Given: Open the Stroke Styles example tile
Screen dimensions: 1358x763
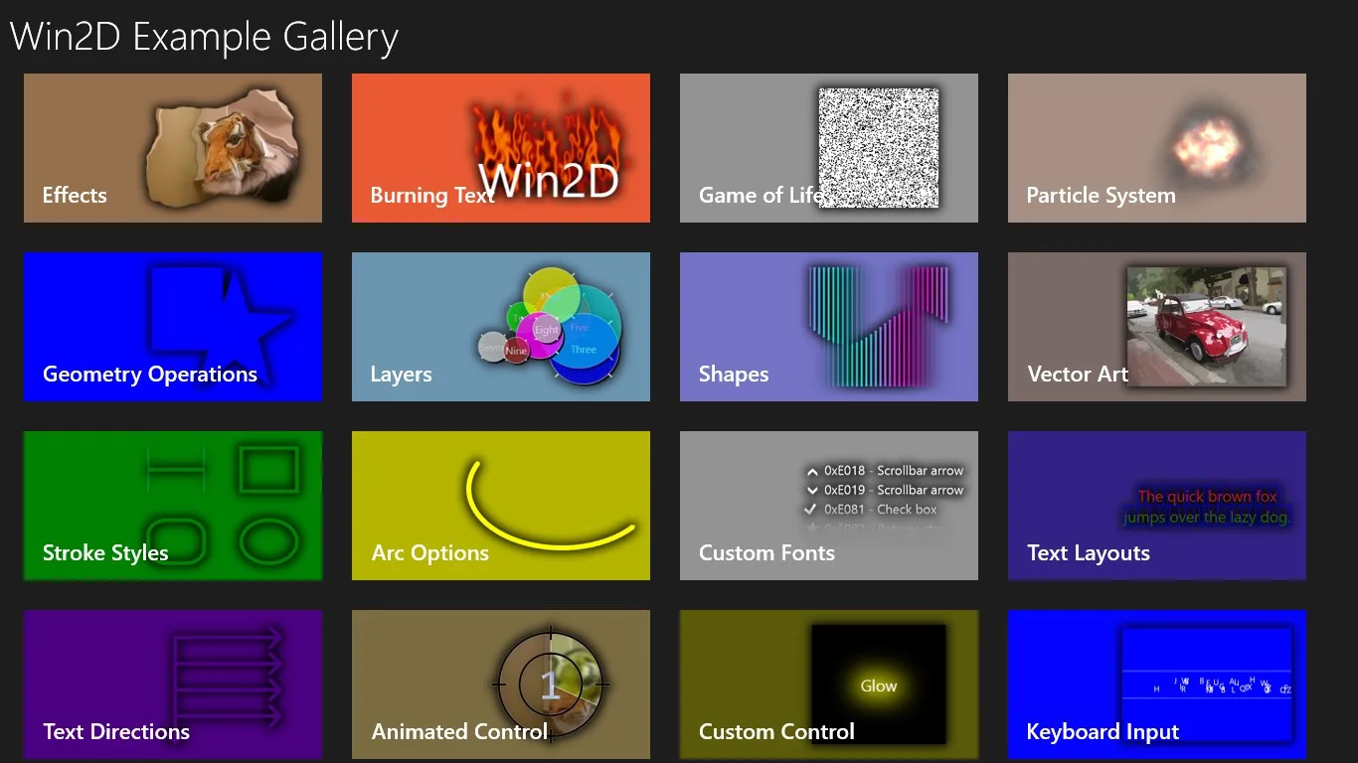Looking at the screenshot, I should 173,506.
